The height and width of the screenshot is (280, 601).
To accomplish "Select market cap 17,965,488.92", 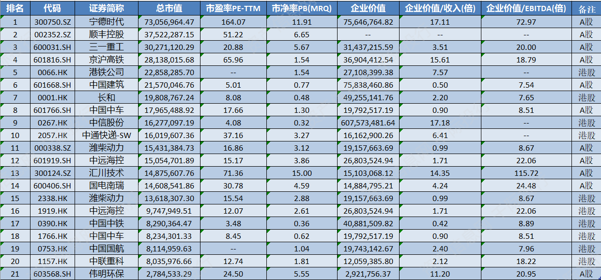I will (x=169, y=110).
